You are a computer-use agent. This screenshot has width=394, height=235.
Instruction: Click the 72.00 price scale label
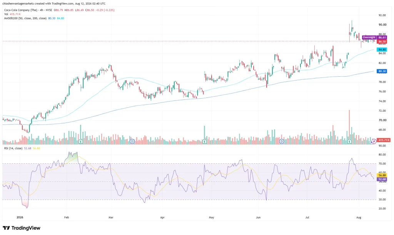click(382, 111)
